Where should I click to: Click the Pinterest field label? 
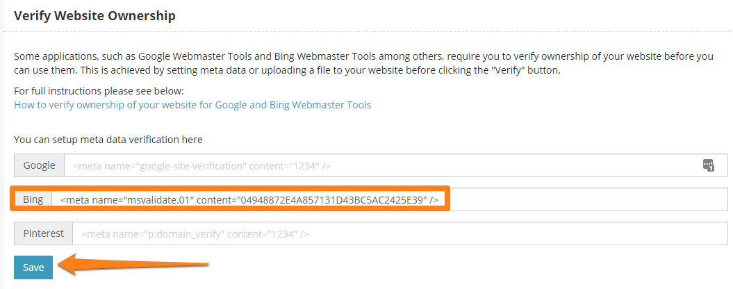click(43, 234)
